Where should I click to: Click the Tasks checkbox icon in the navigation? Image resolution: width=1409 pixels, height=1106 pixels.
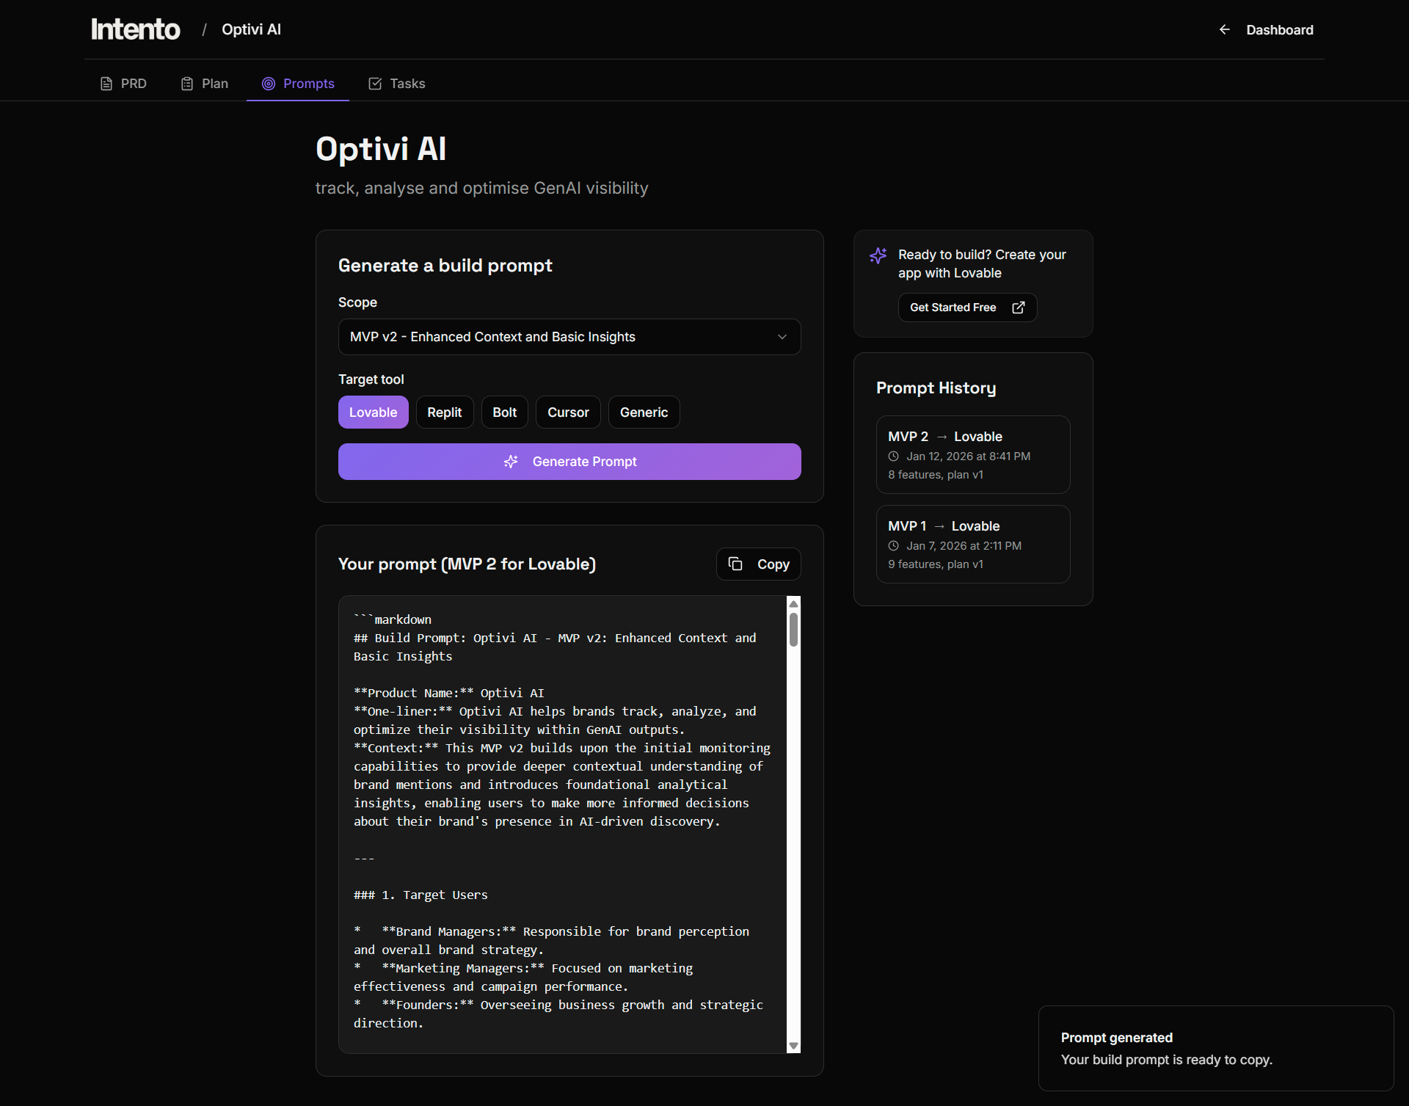375,84
